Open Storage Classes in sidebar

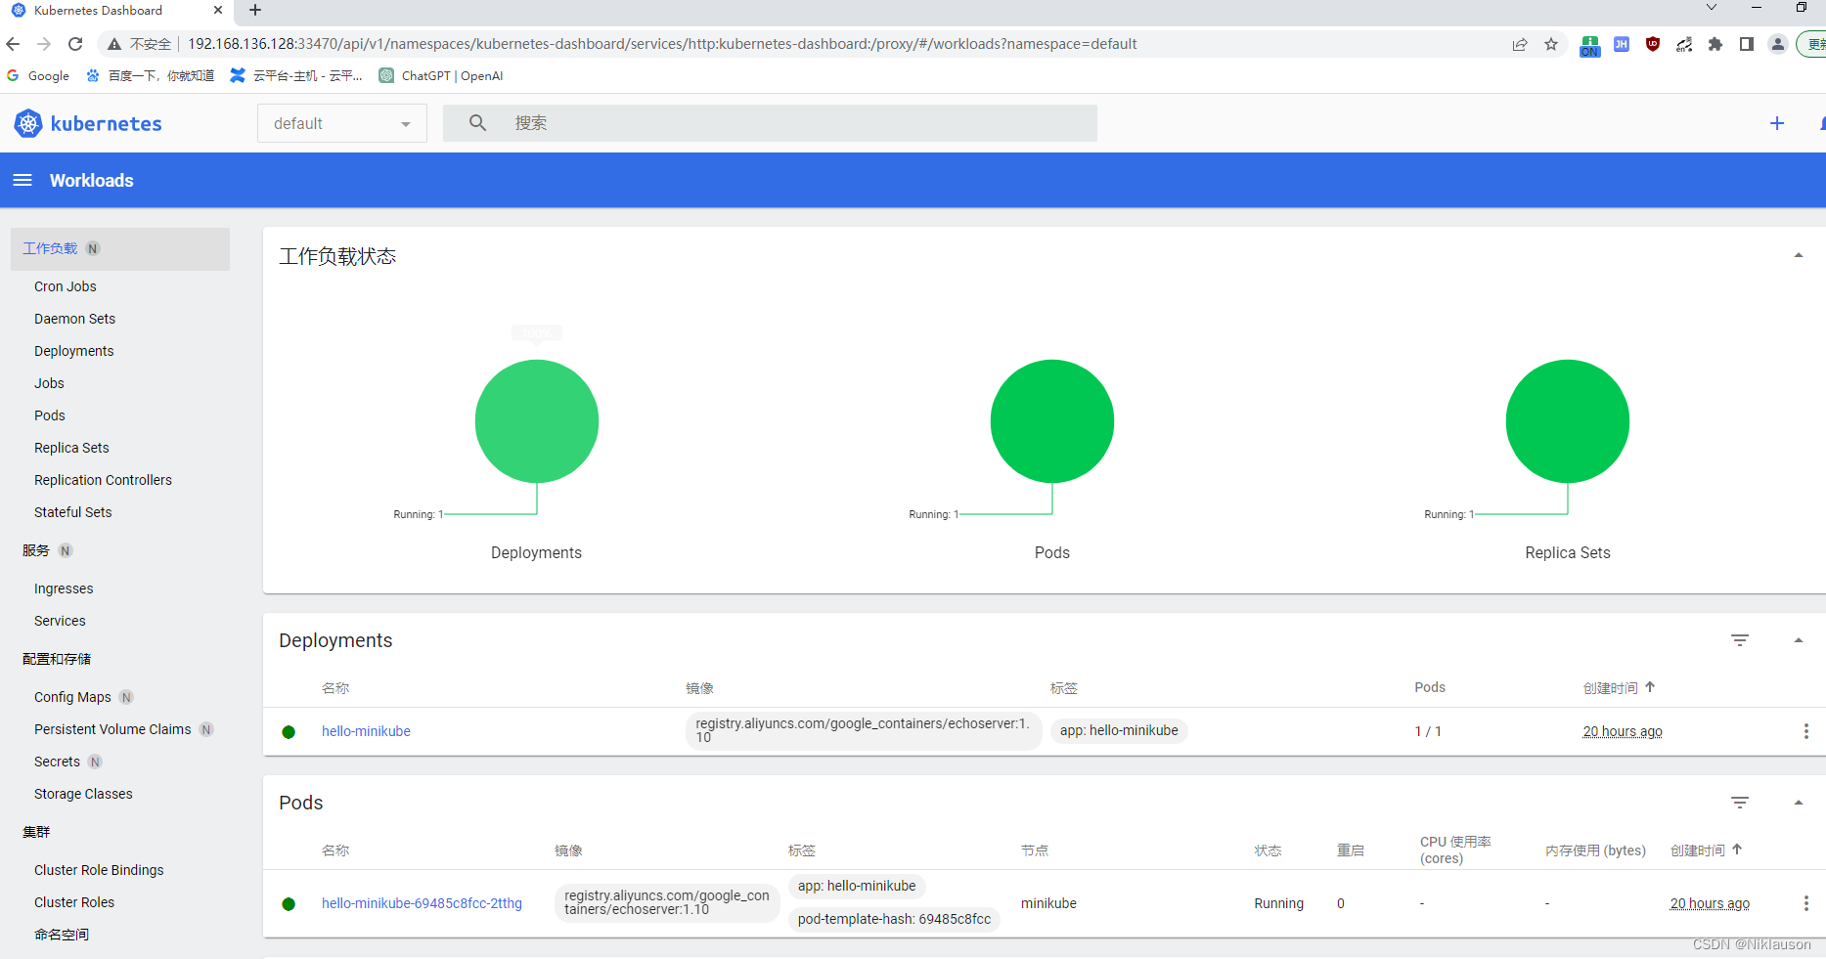click(83, 794)
